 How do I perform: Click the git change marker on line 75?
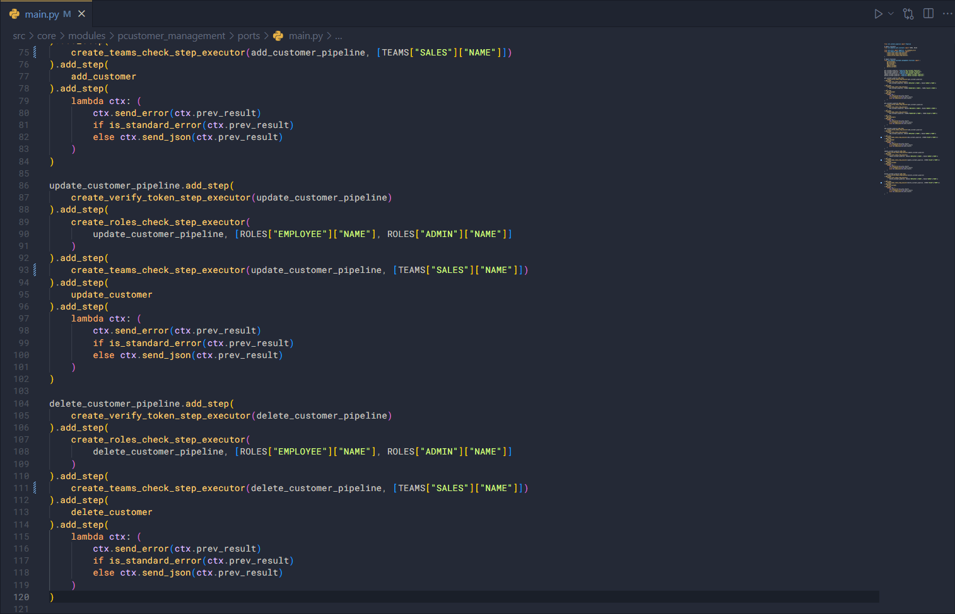(x=35, y=52)
